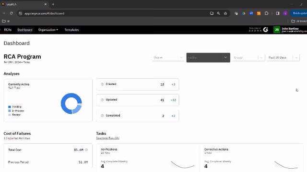This screenshot has width=307, height=172.
Task: Open the JB user avatar
Action: pyautogui.click(x=277, y=30)
